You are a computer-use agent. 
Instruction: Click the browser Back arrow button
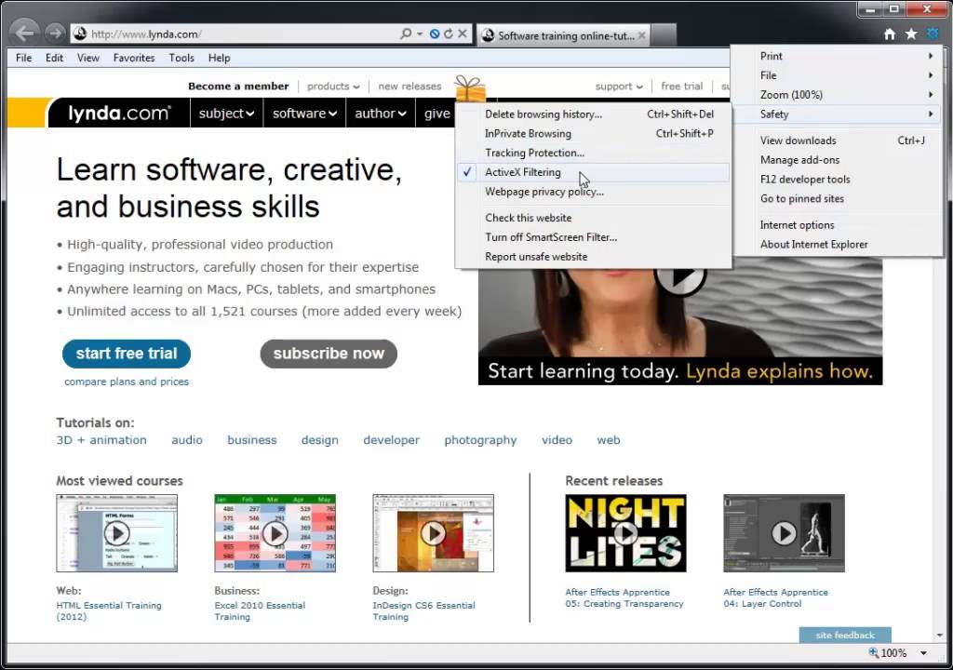pos(25,33)
